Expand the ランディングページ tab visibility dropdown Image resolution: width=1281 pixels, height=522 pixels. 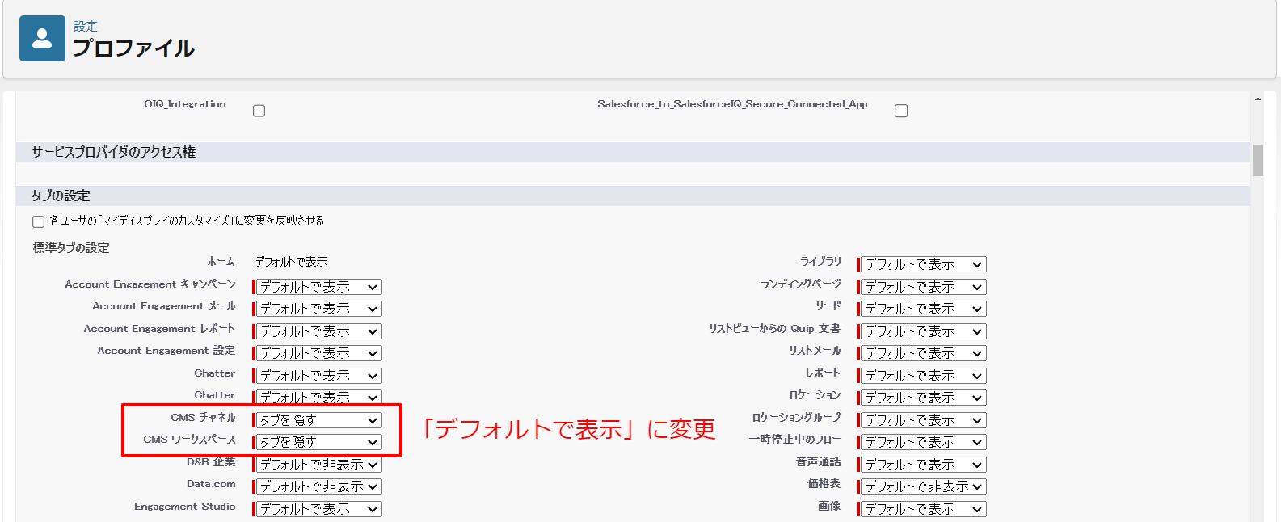pyautogui.click(x=924, y=287)
